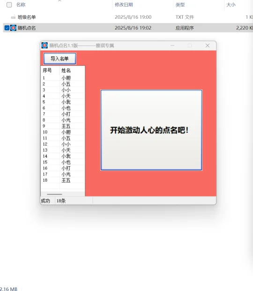Screen dimensions: 253x291
Task: Uncheck the checkbox beside 随机点名 file
Action: (7, 28)
